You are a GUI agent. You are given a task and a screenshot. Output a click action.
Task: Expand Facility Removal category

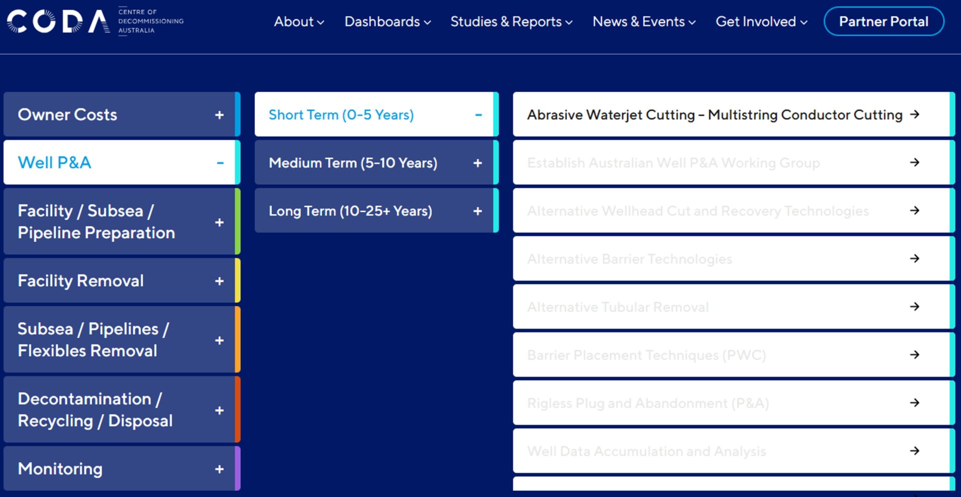219,281
